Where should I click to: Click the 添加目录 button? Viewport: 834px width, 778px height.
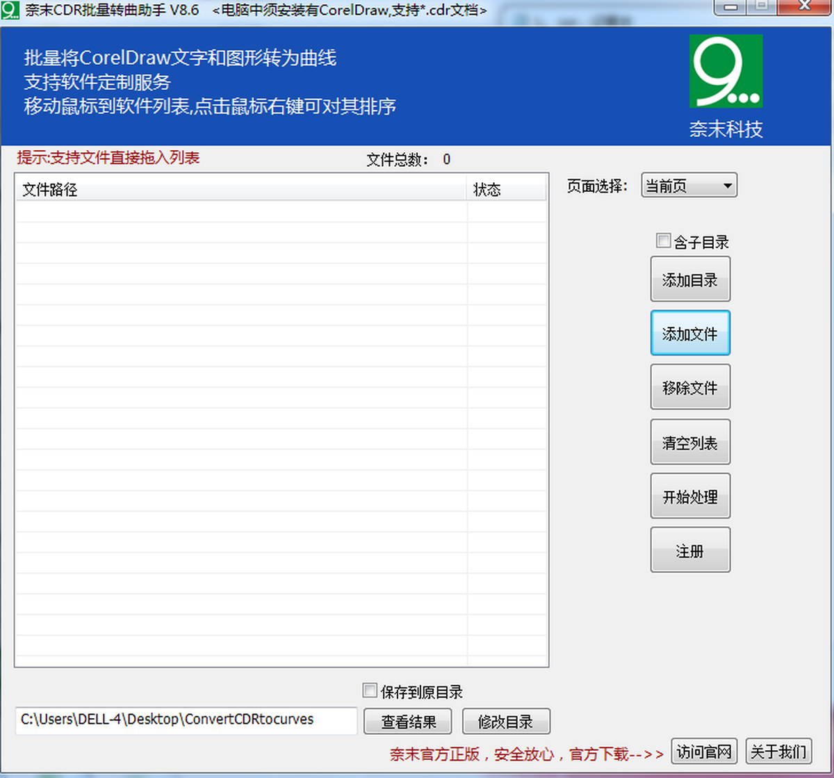(689, 279)
